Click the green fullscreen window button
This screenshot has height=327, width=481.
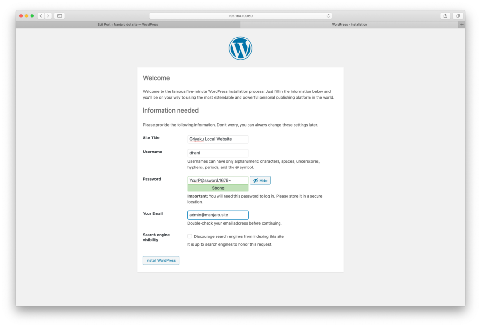coord(32,16)
